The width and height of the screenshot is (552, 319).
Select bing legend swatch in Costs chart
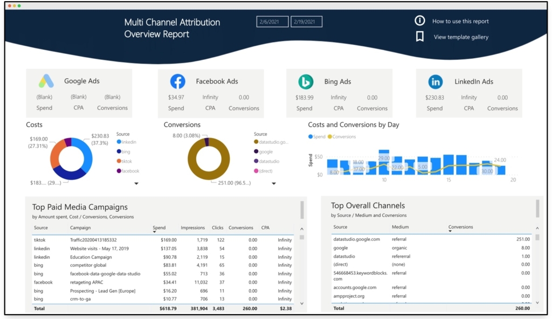(x=119, y=151)
